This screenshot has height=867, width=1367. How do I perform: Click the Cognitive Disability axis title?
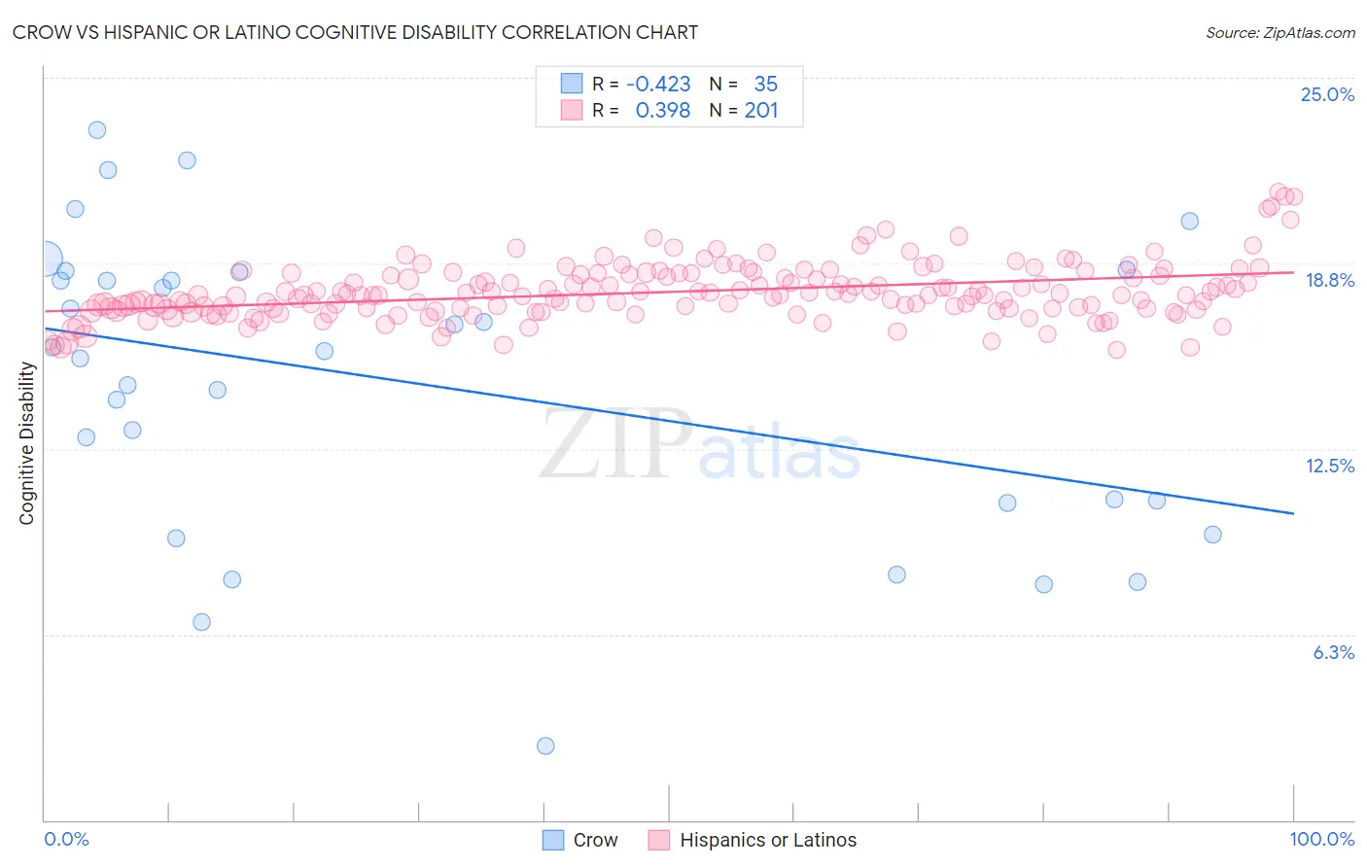point(26,443)
